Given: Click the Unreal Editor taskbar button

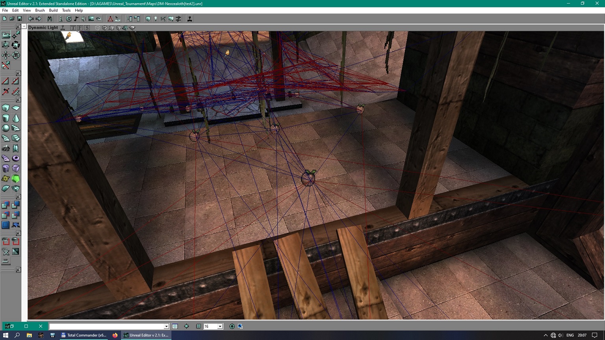Looking at the screenshot, I should 146,335.
